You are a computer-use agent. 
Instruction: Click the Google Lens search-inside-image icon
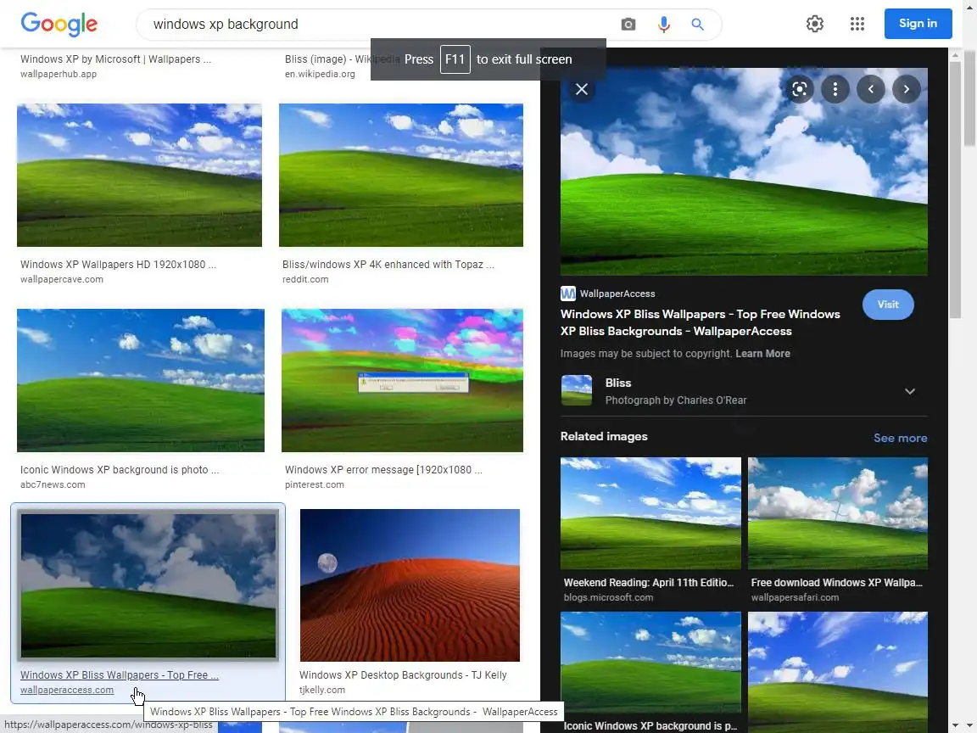click(800, 89)
